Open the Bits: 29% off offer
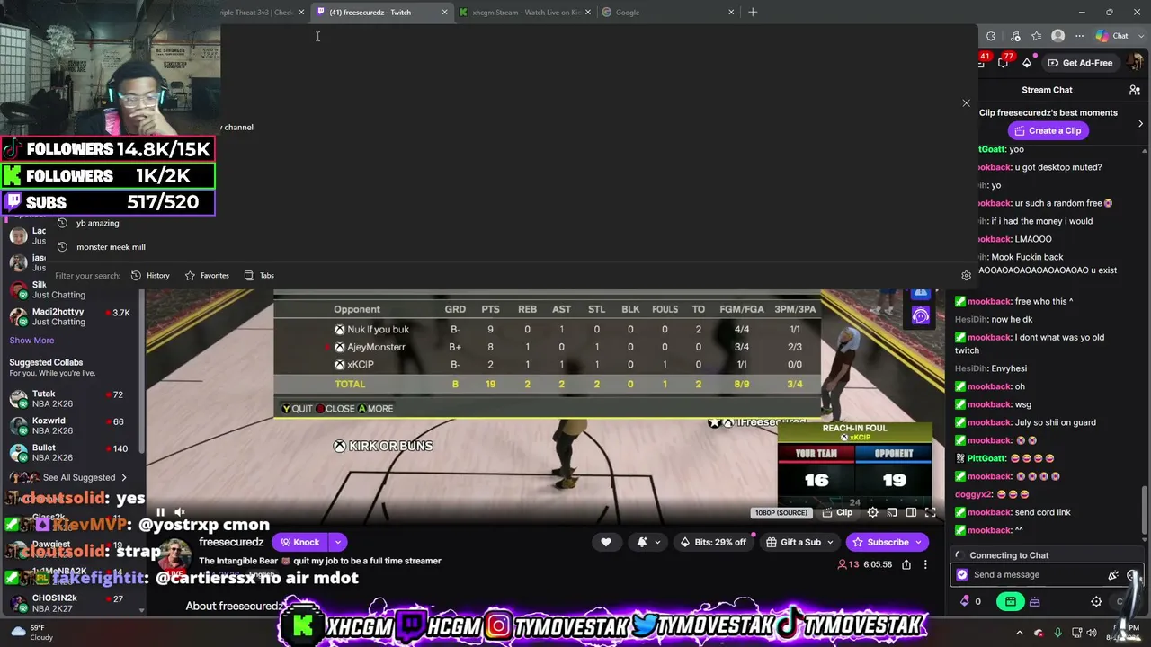The image size is (1151, 647). point(713,542)
